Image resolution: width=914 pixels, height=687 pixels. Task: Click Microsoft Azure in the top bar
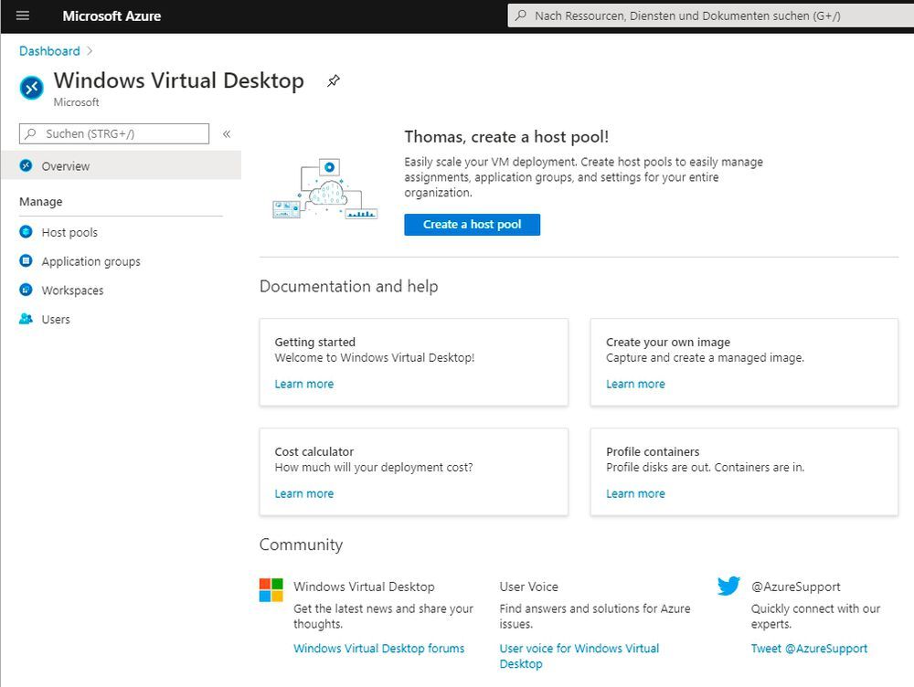click(112, 16)
